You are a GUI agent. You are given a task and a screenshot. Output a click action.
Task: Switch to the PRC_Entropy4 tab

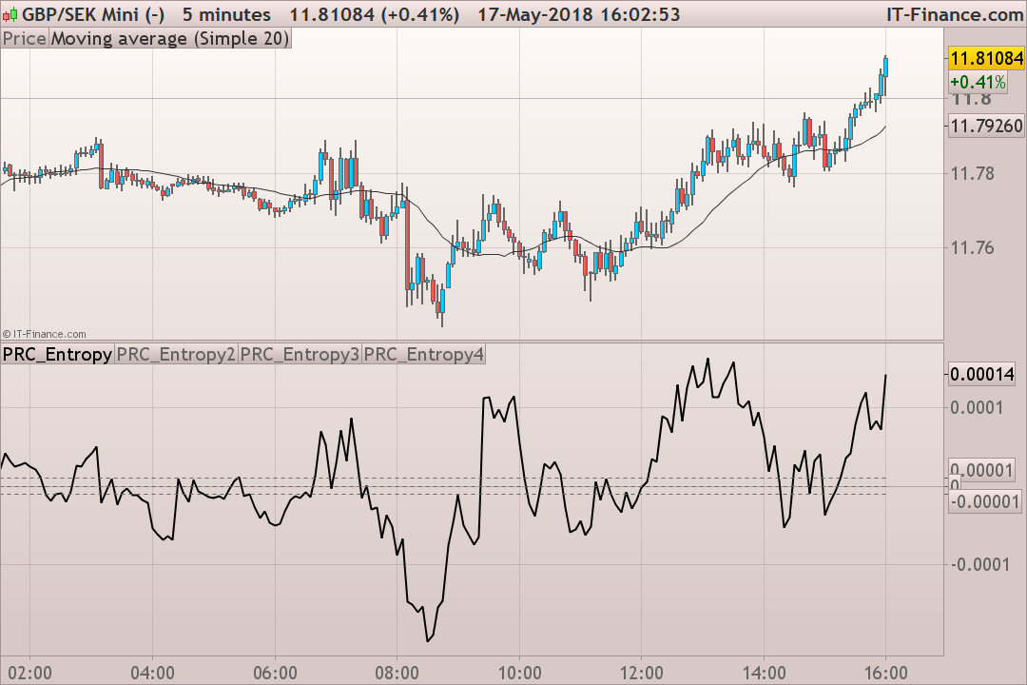[x=424, y=355]
